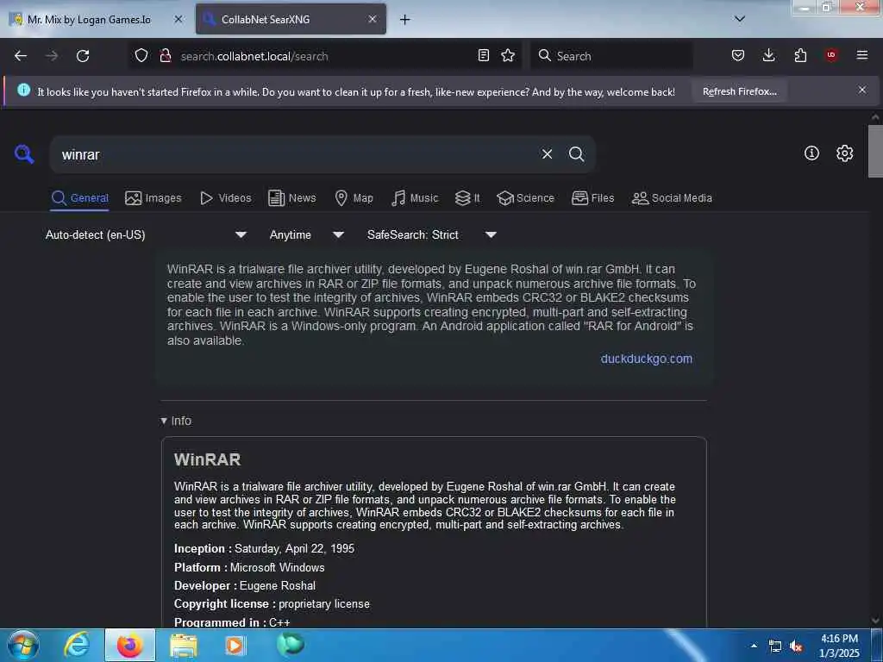Click the scrollbar down arrow

(875, 621)
